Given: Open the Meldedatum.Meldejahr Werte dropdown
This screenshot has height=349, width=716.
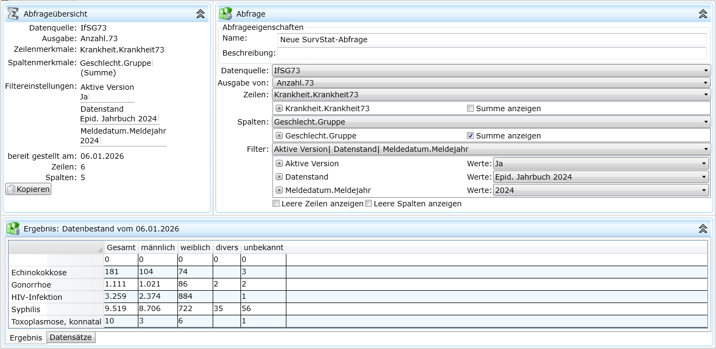Looking at the screenshot, I should coord(601,190).
